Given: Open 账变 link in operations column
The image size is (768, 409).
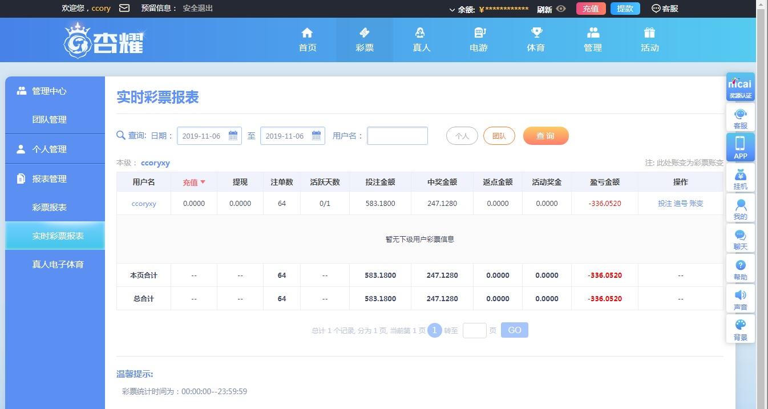Looking at the screenshot, I should pos(696,203).
